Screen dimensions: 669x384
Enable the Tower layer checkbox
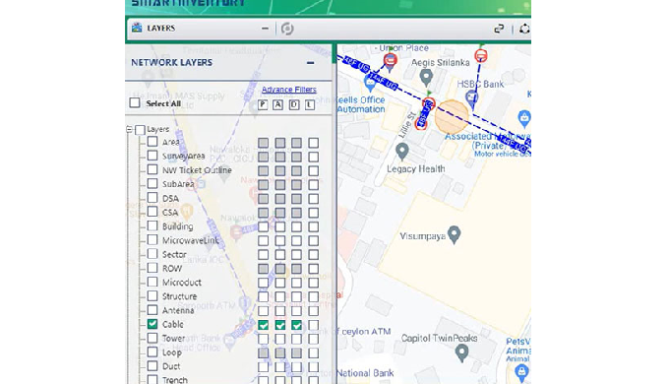click(x=152, y=338)
